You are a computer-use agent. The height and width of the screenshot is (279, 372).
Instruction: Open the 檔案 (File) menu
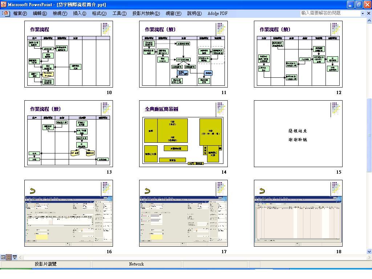[x=20, y=13]
